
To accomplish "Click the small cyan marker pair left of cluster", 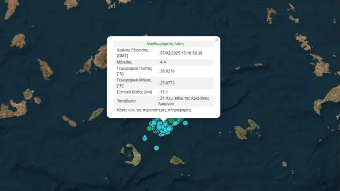I will 145,138.
